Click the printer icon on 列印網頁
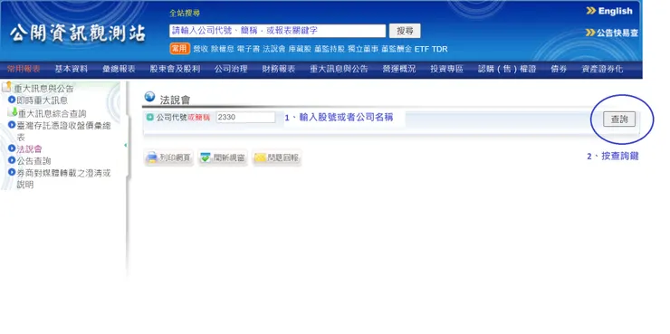The width and height of the screenshot is (670, 334). 152,158
